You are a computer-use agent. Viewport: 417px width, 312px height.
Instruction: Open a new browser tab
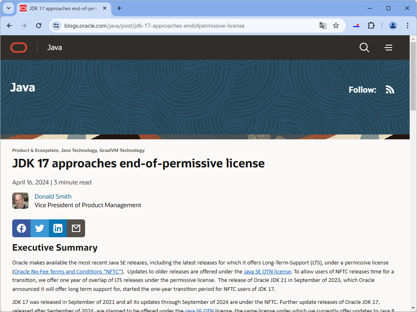pos(119,8)
